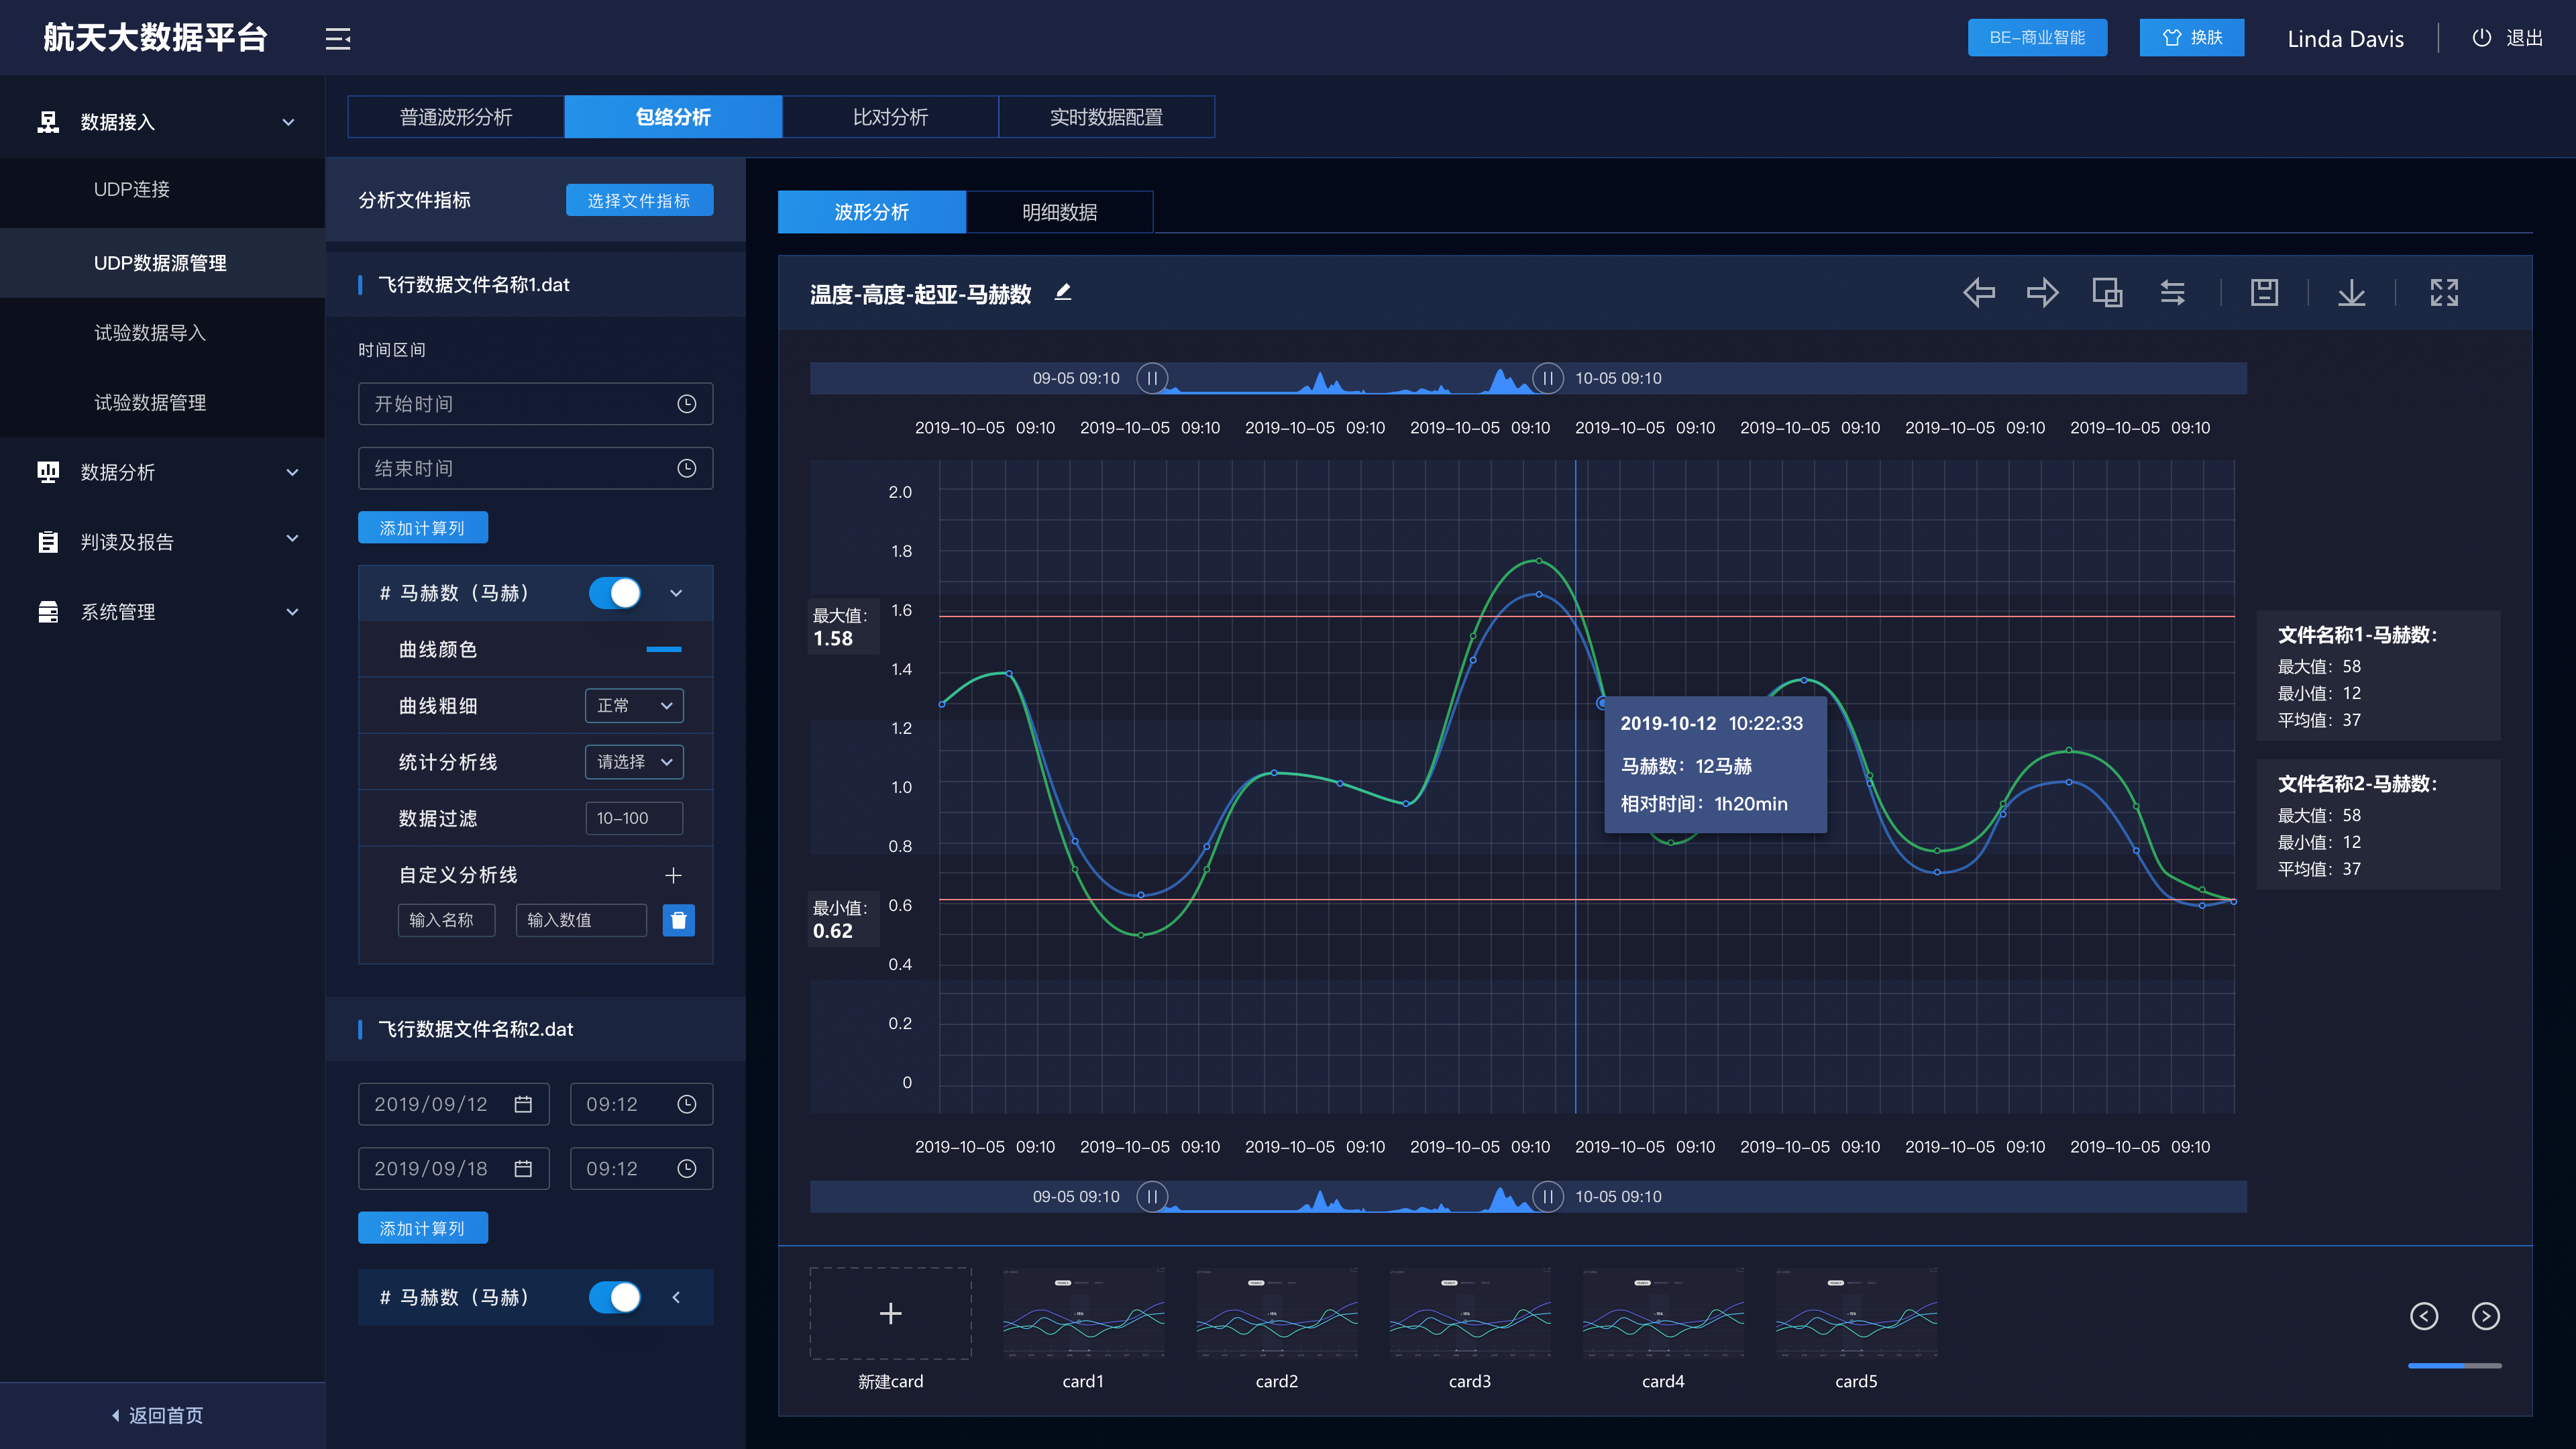Open the 曲线粗细 dropdown showing 正常

(634, 706)
